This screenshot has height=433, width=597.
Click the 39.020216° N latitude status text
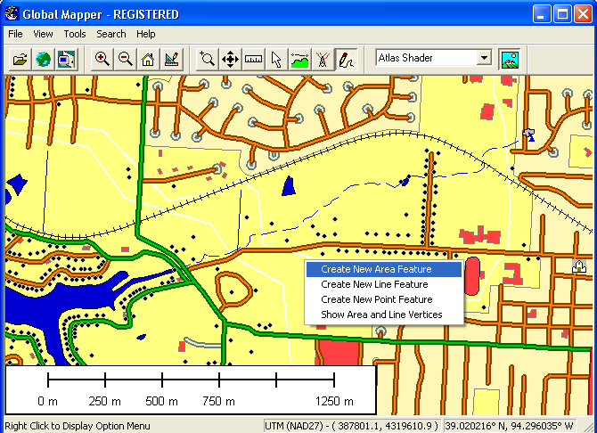[509, 425]
